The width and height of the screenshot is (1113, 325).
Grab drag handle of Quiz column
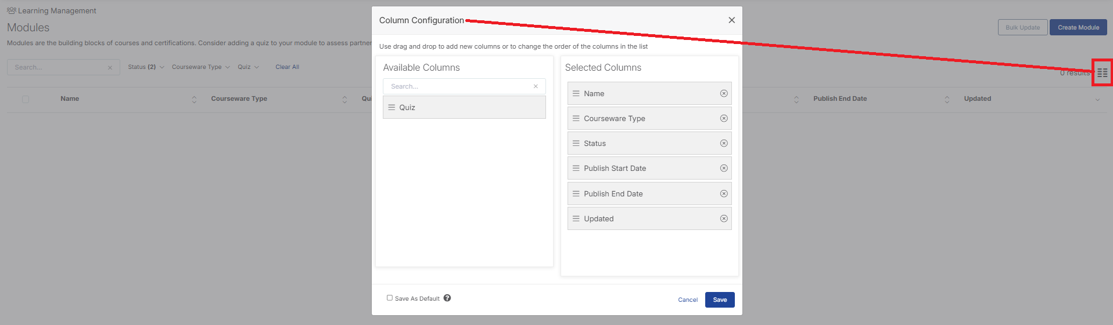point(392,107)
